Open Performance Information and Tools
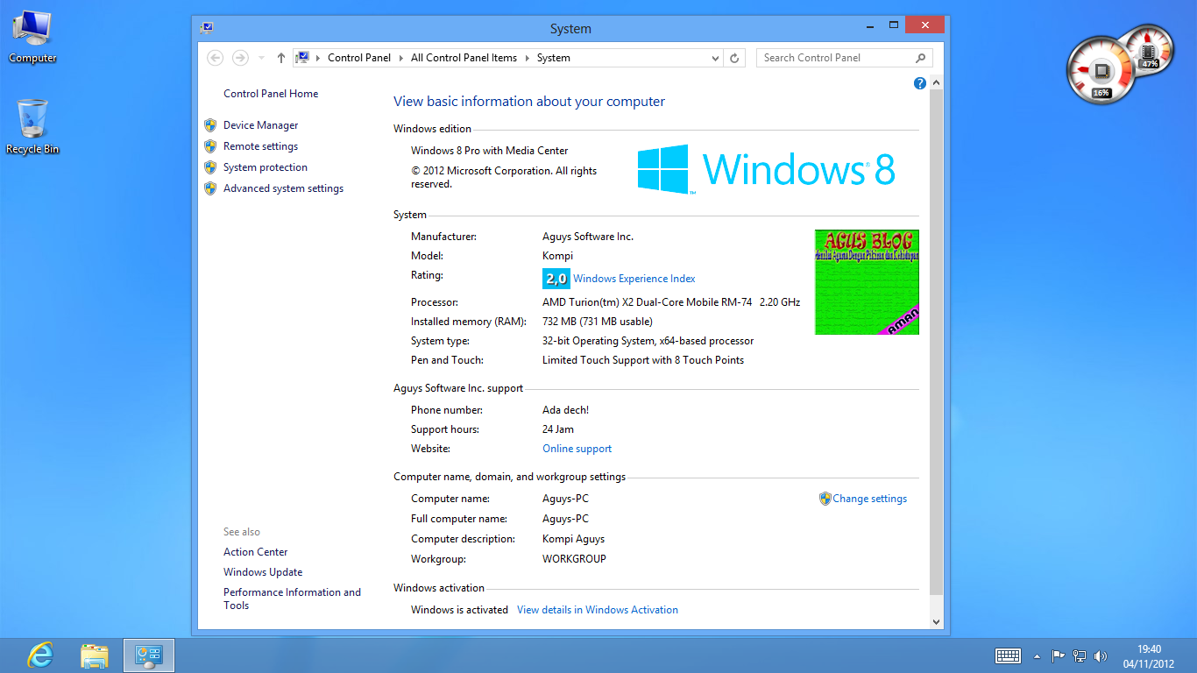Screen dimensions: 1197x673 [x=292, y=599]
